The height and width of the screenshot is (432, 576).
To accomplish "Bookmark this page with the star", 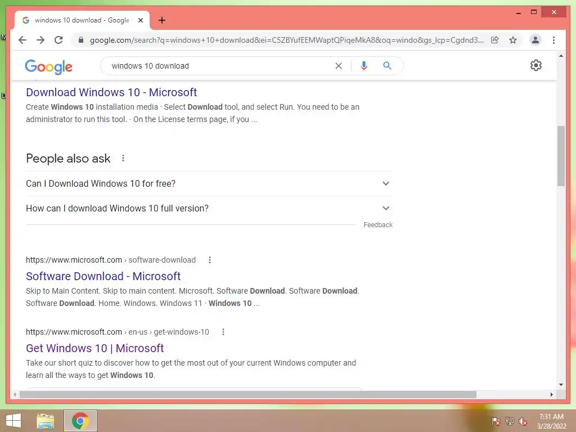I will (513, 40).
